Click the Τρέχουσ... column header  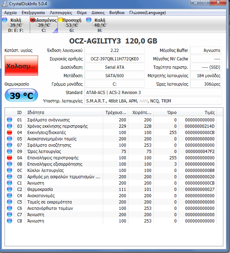point(116,112)
